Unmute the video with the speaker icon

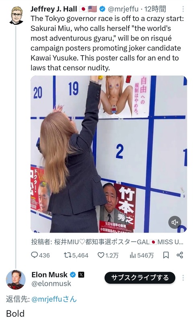[175, 222]
